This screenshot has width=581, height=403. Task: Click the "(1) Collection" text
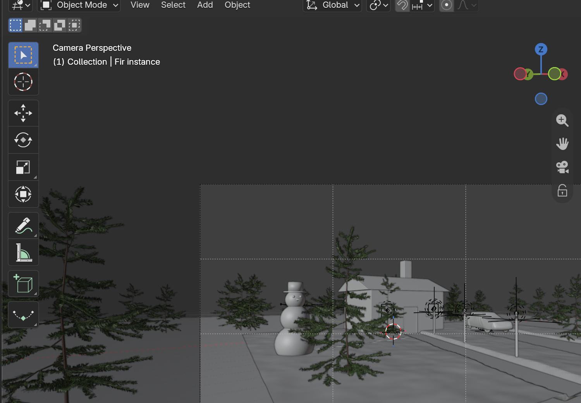80,62
